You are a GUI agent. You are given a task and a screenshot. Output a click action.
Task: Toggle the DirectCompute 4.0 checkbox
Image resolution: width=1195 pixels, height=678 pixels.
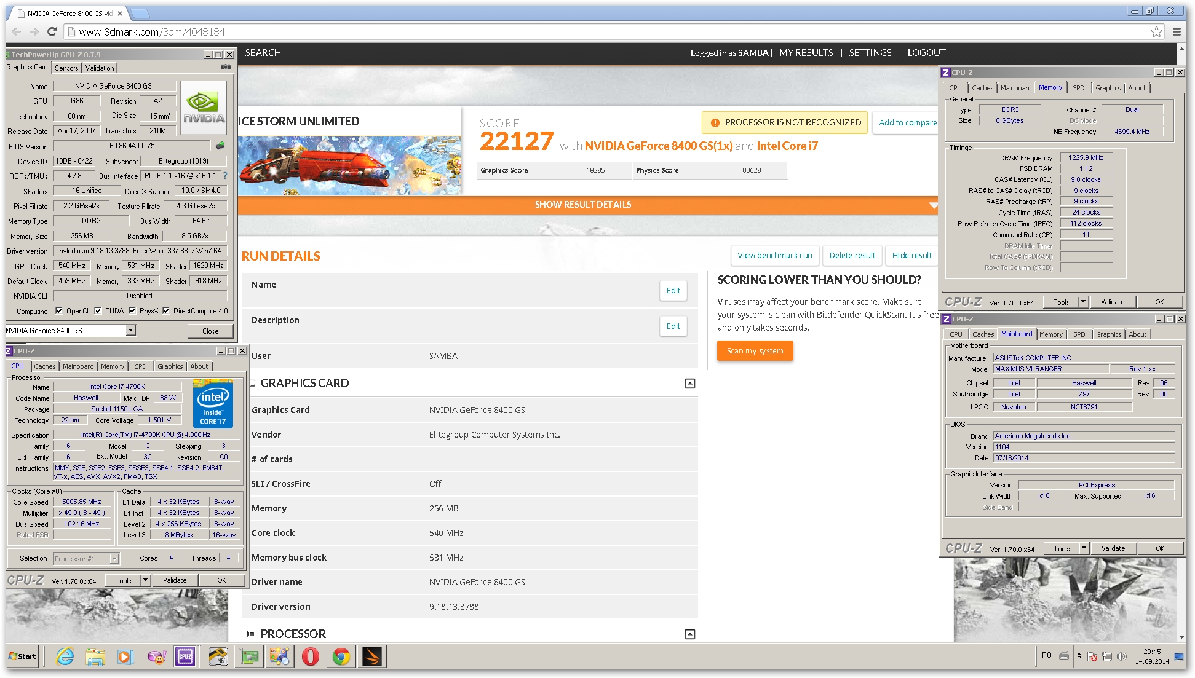tap(166, 311)
